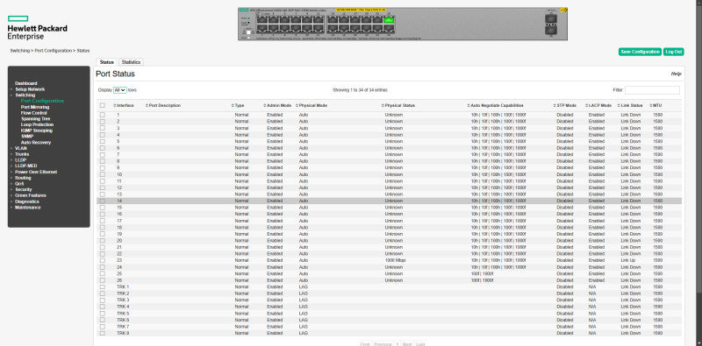Open Green Features in sidebar
Viewport: 702px width, 346px height.
click(x=31, y=195)
